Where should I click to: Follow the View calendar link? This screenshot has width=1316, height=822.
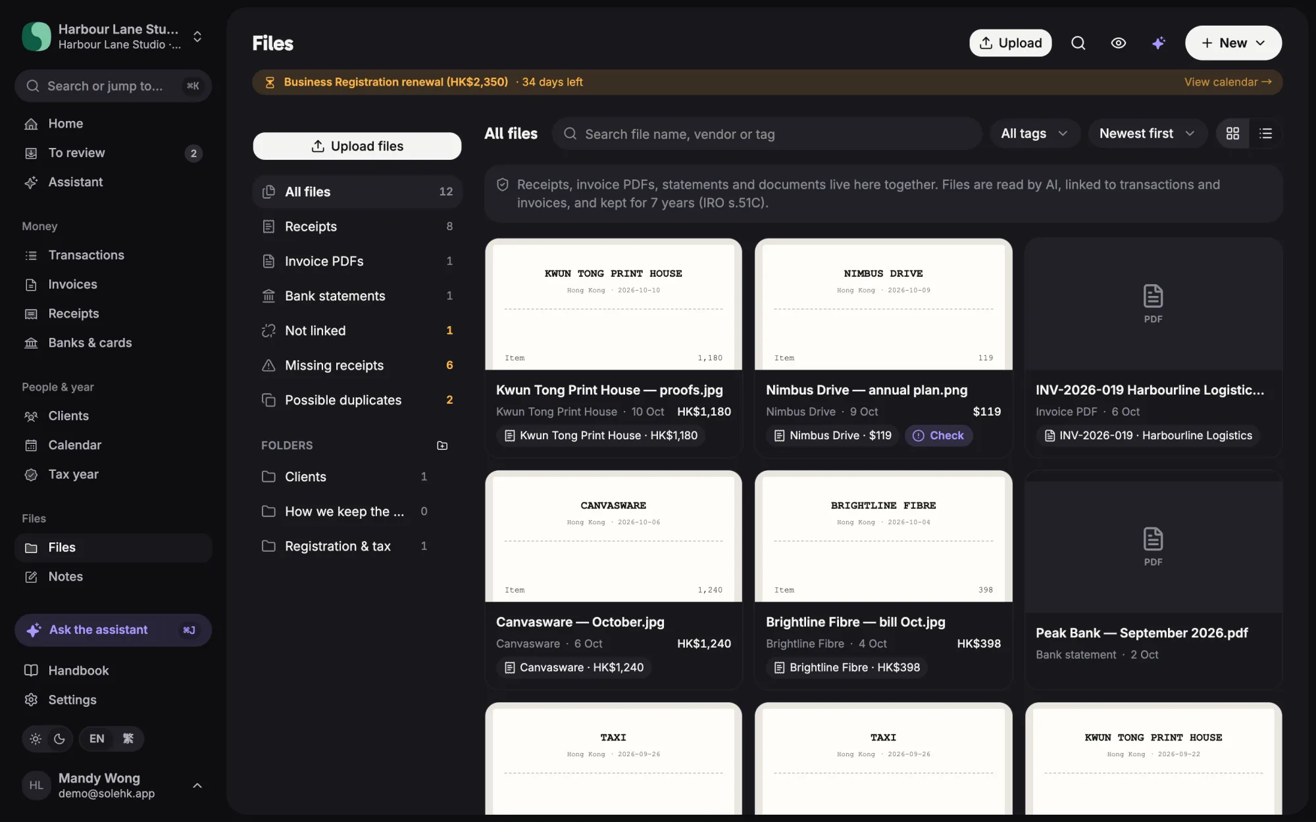pos(1227,82)
